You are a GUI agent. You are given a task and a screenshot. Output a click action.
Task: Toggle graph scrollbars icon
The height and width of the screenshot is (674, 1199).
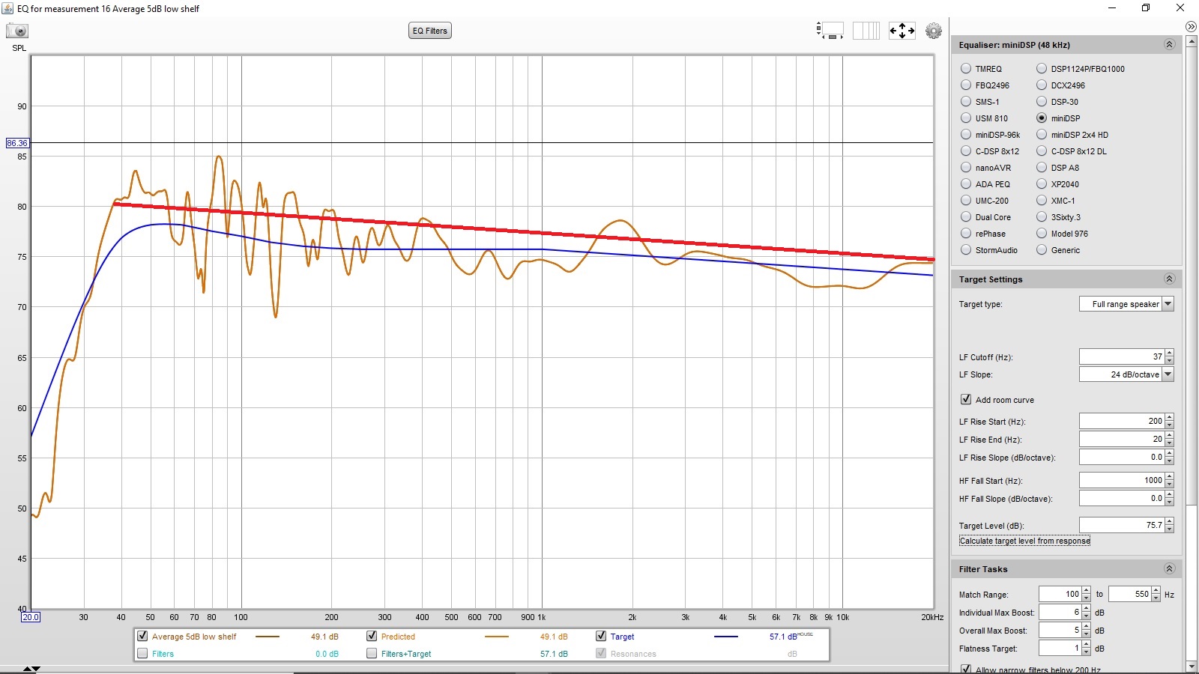click(830, 31)
